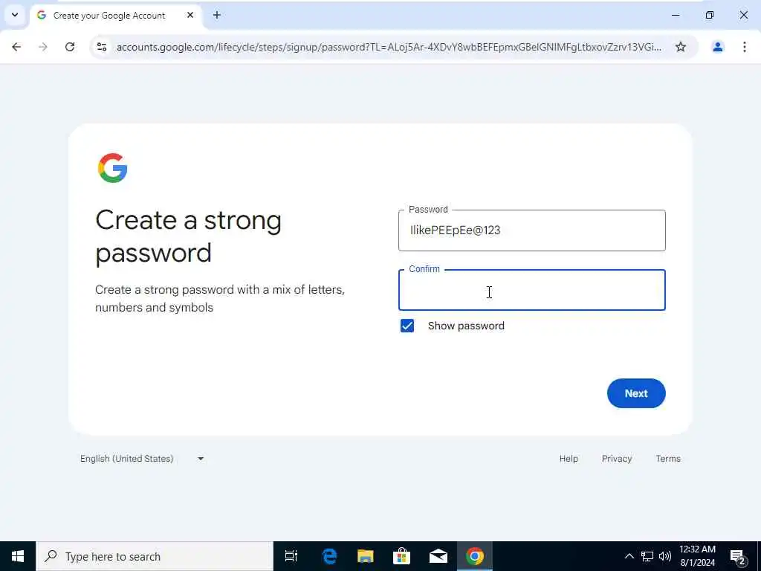Click the Next button

point(636,393)
